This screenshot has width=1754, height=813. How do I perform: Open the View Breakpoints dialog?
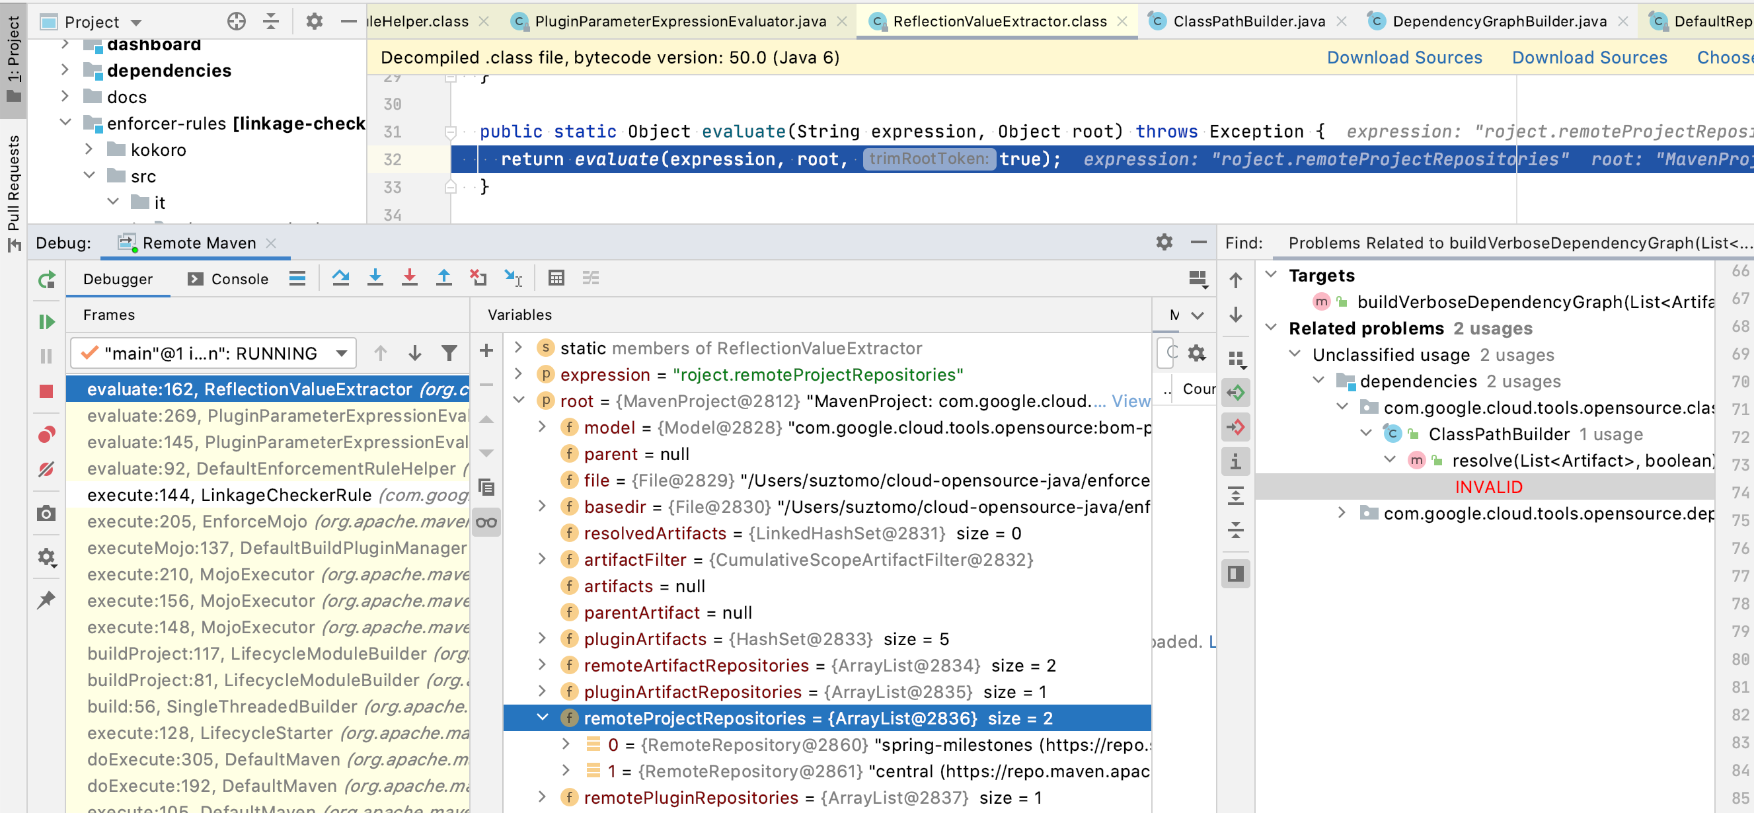coord(46,434)
